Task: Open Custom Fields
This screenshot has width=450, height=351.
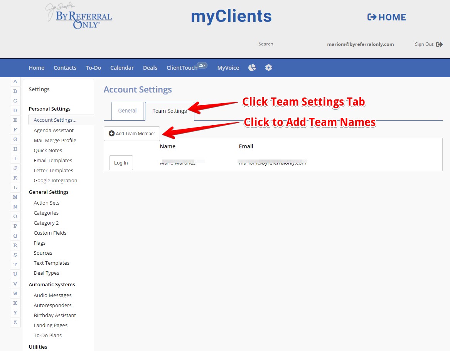Action: (50, 233)
